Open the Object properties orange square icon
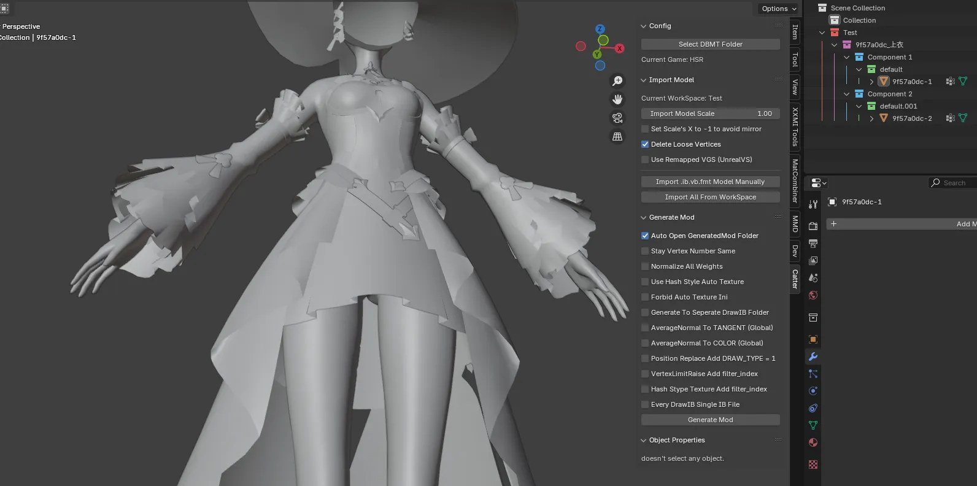 pyautogui.click(x=813, y=339)
